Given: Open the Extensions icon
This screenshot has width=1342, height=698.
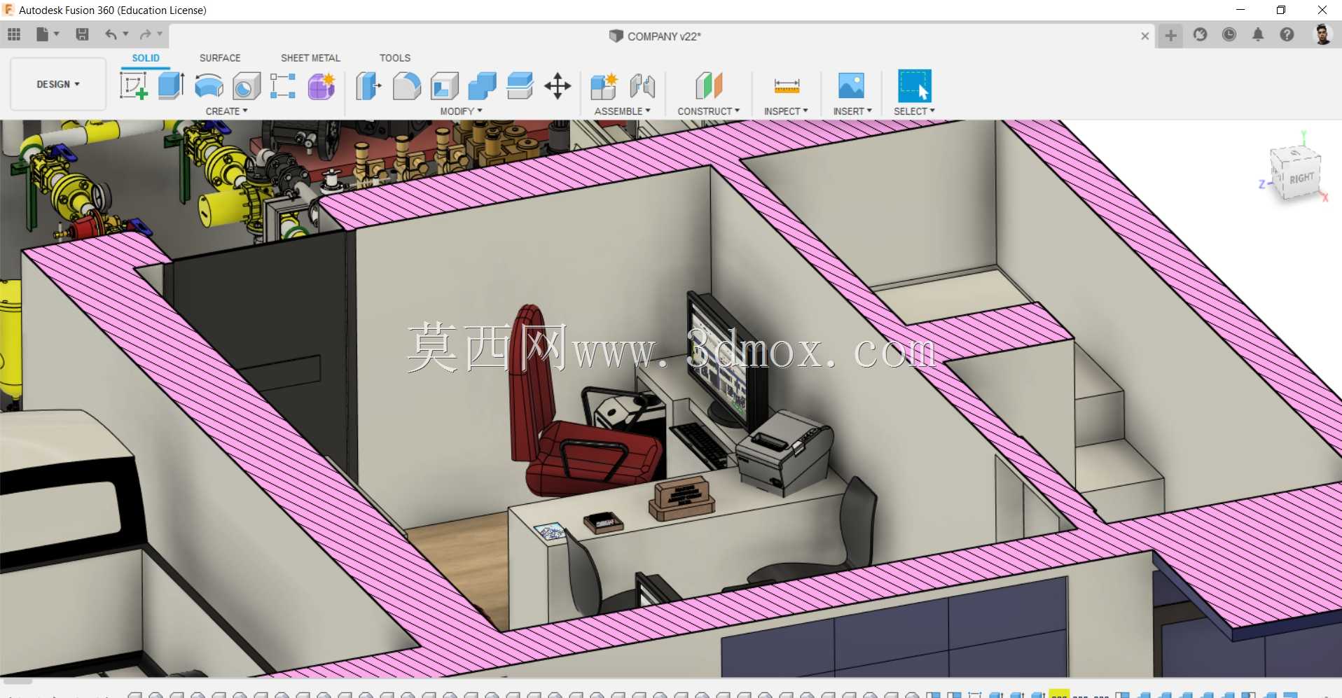Looking at the screenshot, I should click(1200, 34).
